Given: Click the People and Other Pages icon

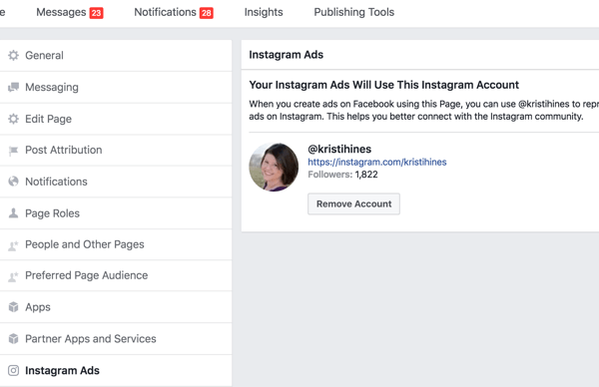Looking at the screenshot, I should pos(13,245).
